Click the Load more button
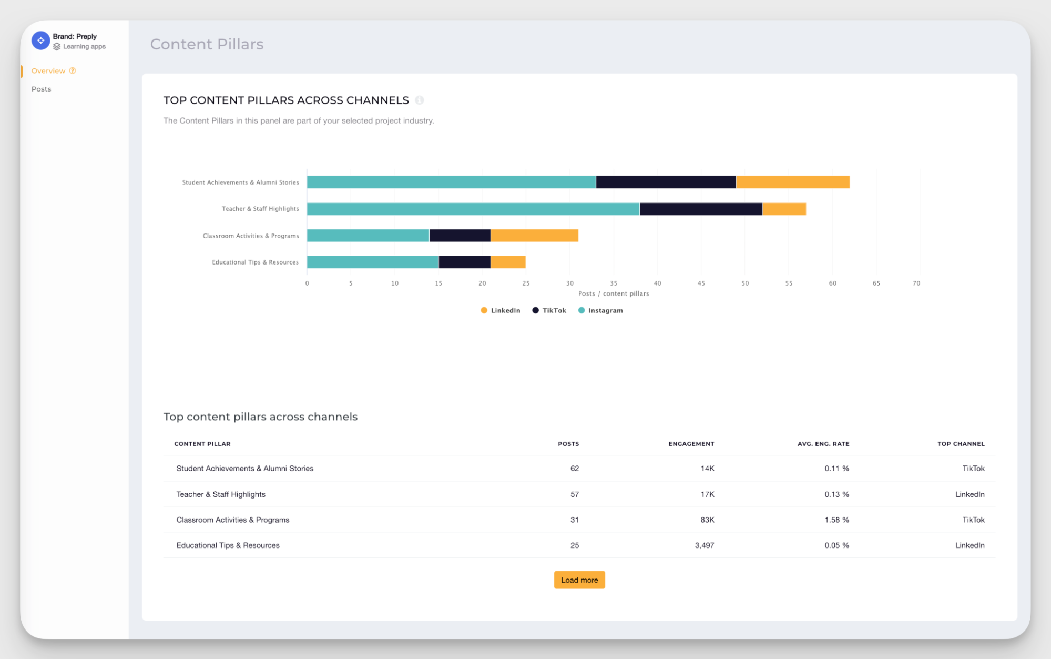The height and width of the screenshot is (660, 1051). coord(579,580)
